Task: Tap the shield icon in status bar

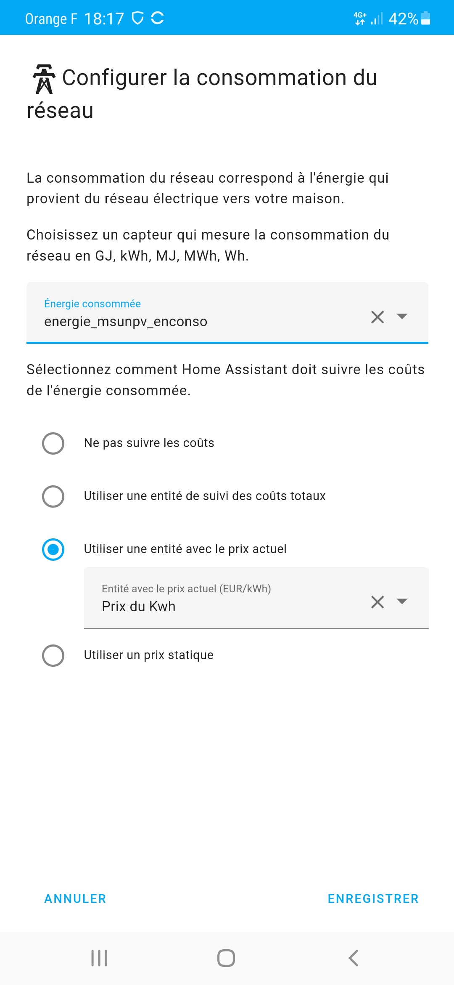Action: click(137, 18)
